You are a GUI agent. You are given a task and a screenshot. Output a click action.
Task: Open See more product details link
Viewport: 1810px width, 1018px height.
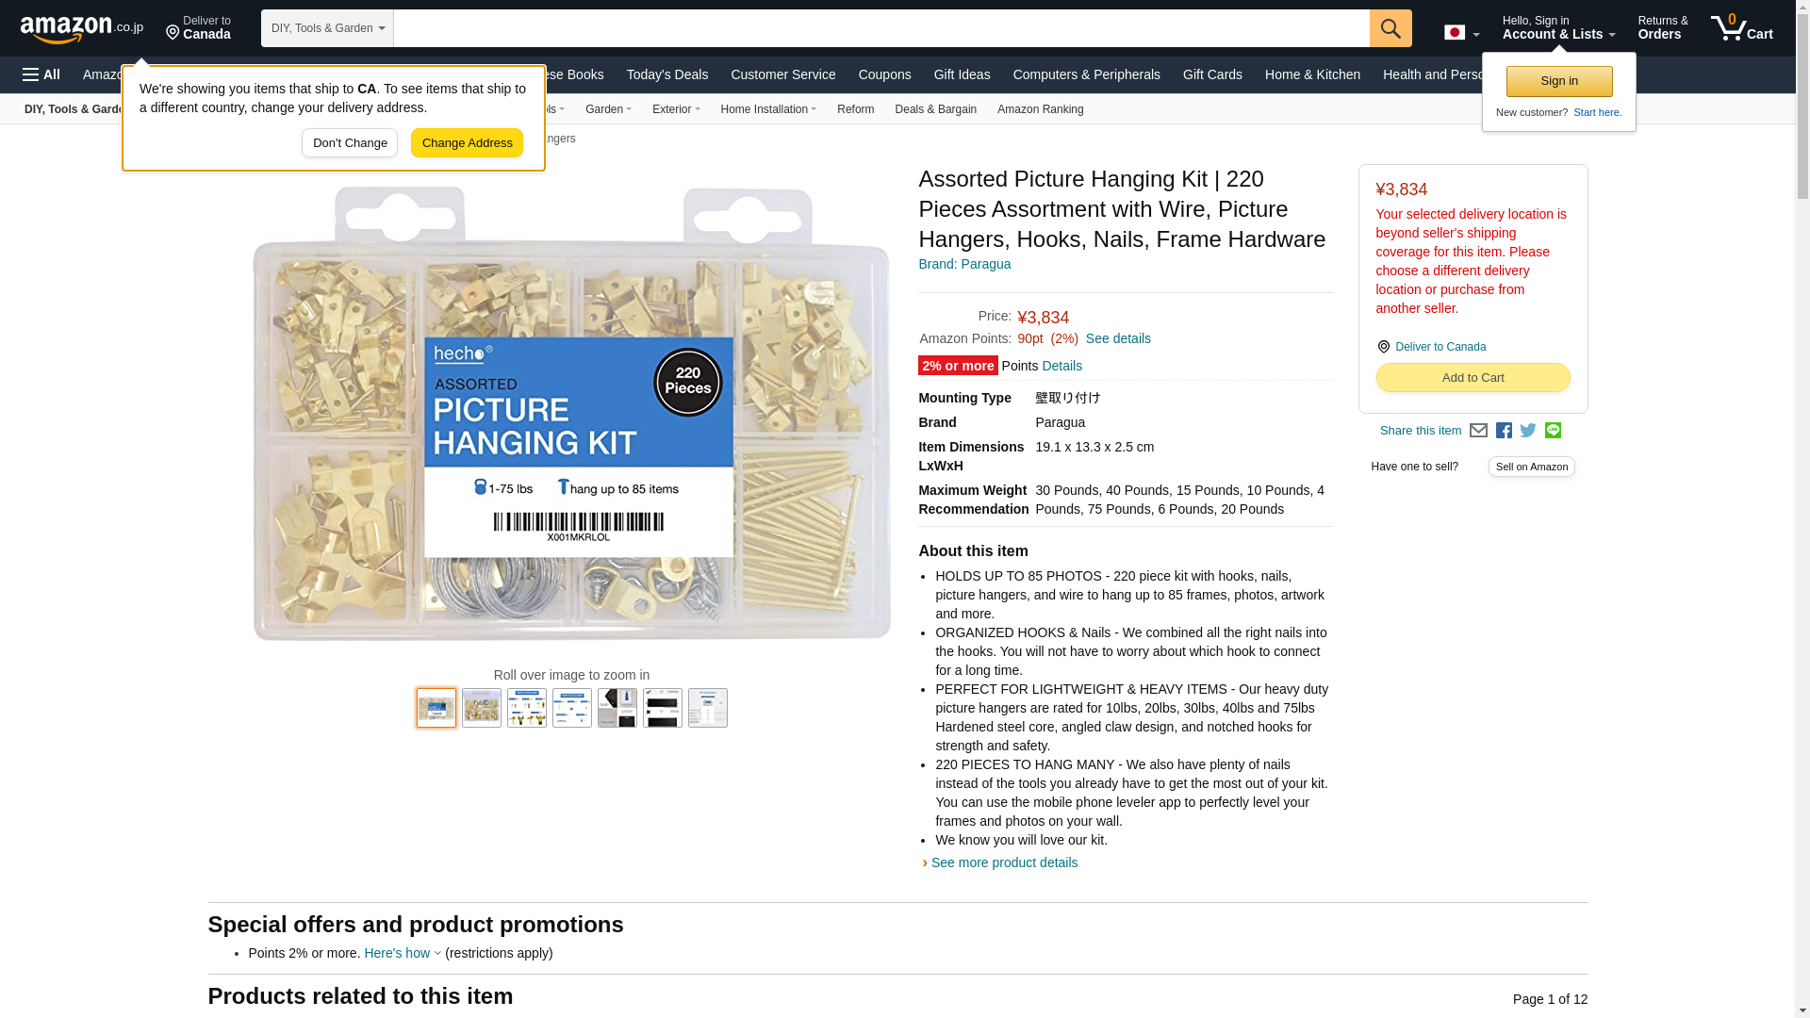click(1004, 862)
